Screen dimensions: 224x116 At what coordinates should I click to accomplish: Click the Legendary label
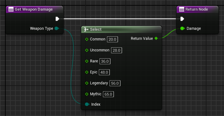tap(99, 83)
